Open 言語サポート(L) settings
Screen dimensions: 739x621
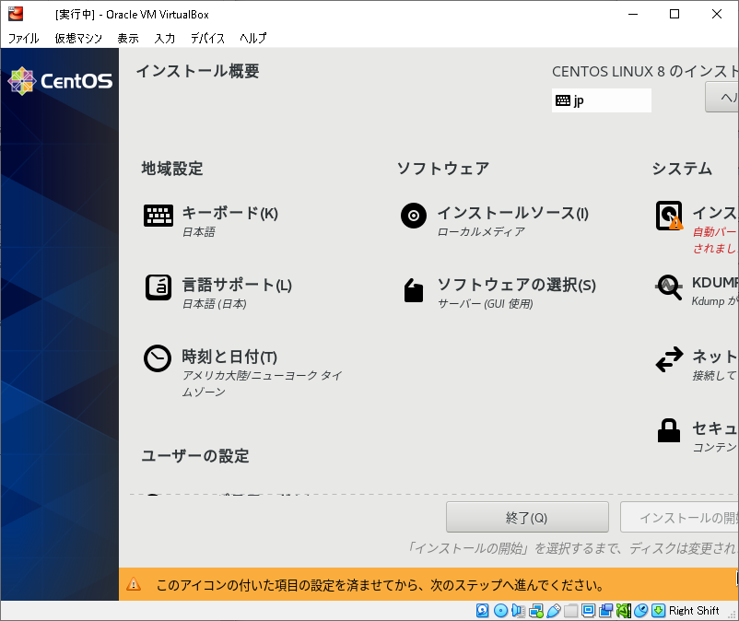pos(237,285)
